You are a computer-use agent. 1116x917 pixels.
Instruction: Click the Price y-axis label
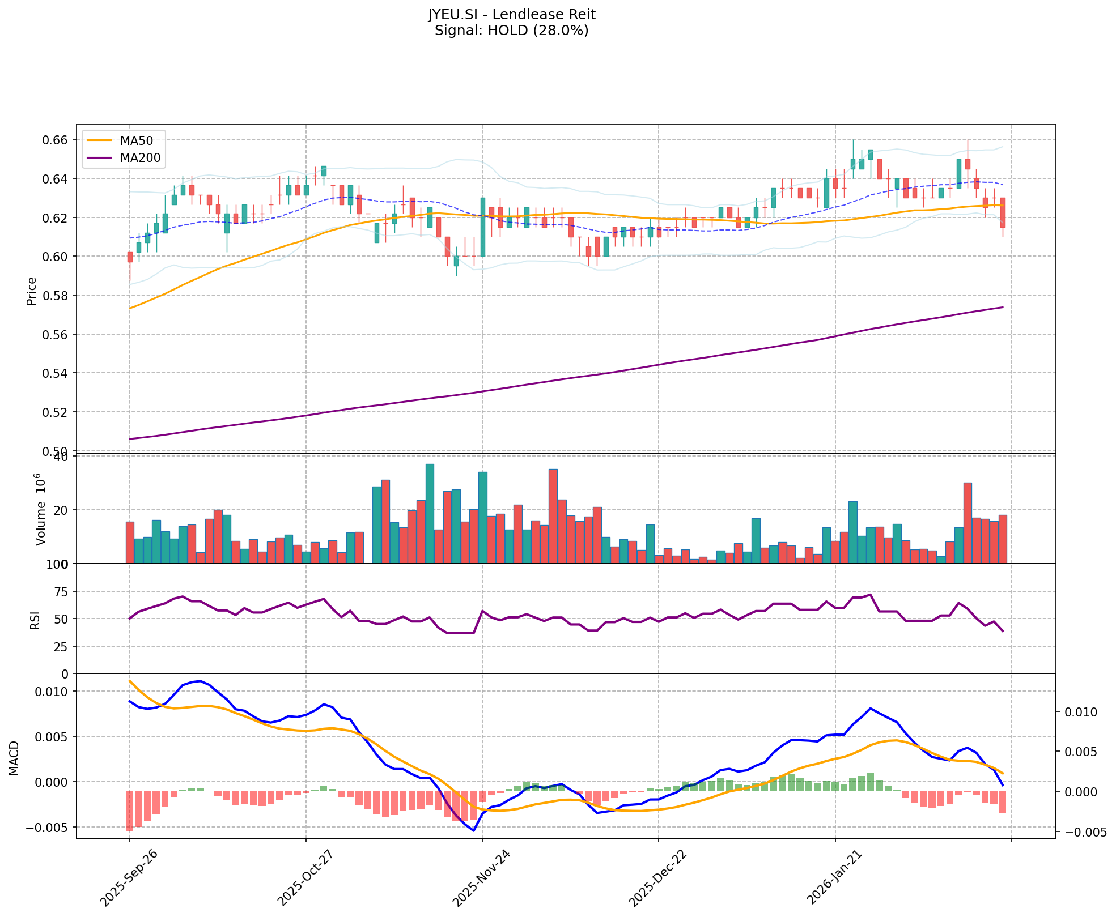point(32,291)
